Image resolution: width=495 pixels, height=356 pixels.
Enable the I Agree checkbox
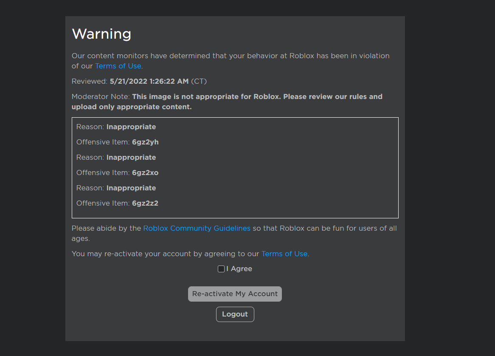click(x=221, y=268)
